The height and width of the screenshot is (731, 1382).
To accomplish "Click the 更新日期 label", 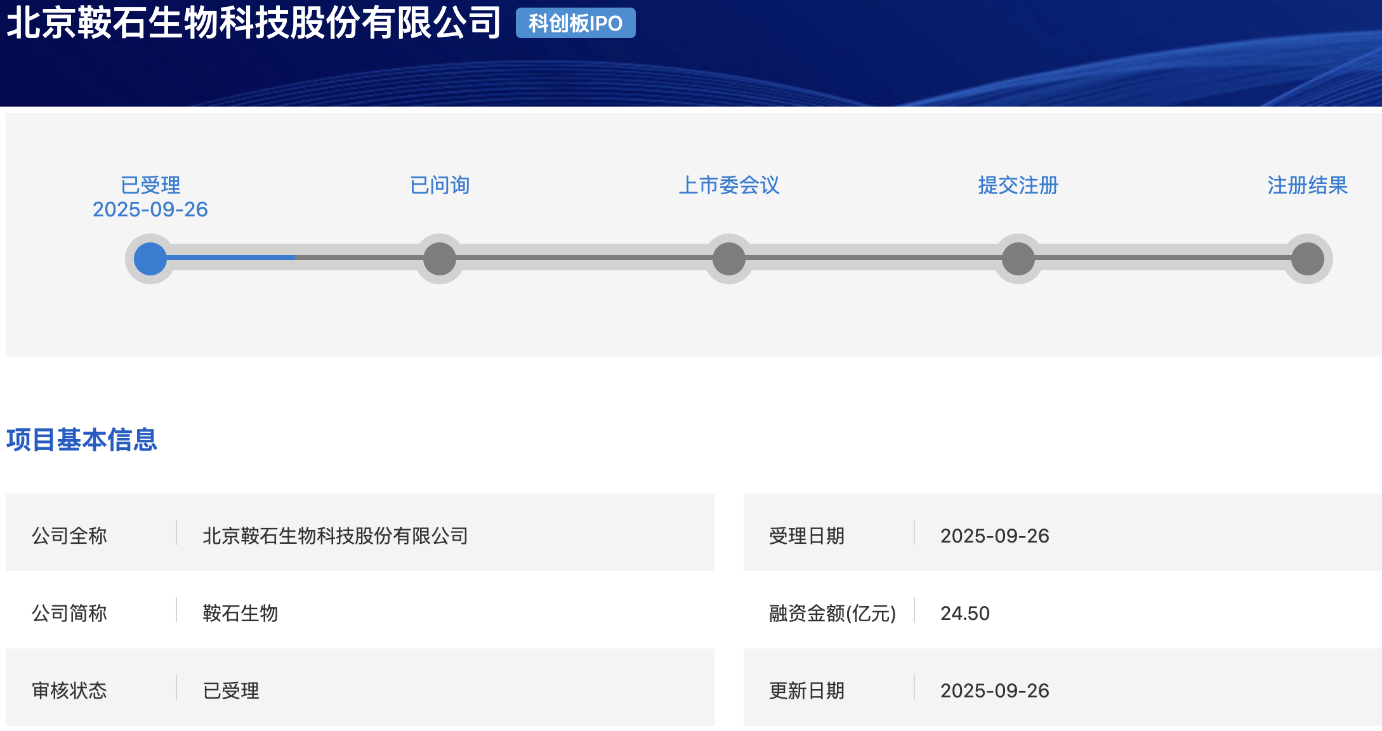I will [806, 690].
